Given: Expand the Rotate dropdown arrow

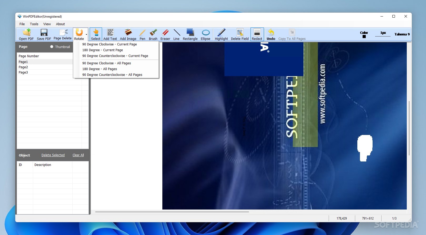Looking at the screenshot, I should pos(86,34).
